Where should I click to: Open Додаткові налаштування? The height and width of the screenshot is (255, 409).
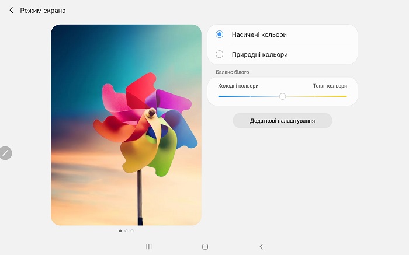(282, 121)
